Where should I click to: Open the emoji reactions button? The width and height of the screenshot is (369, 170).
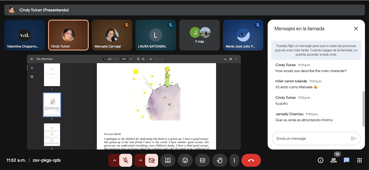[x=185, y=160]
